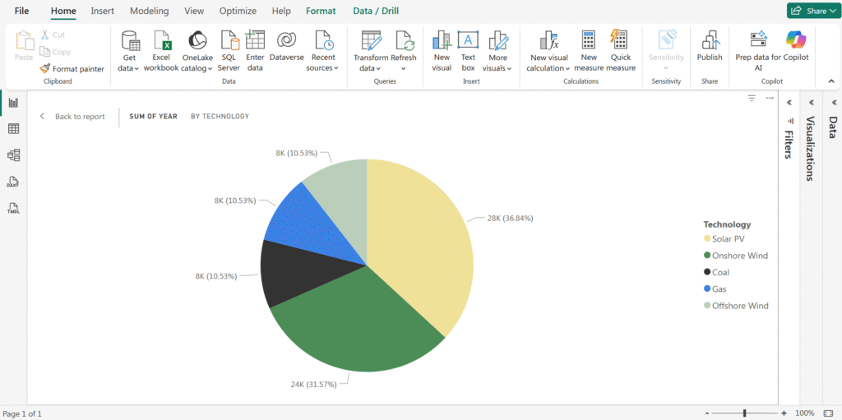Click the Share button
This screenshot has width=842, height=420.
tap(811, 11)
